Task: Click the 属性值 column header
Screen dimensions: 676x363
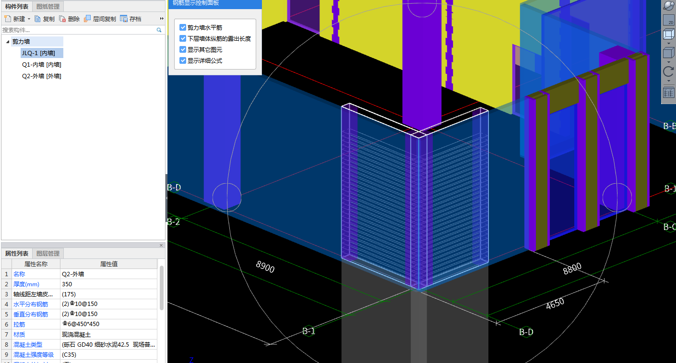Action: pyautogui.click(x=109, y=264)
